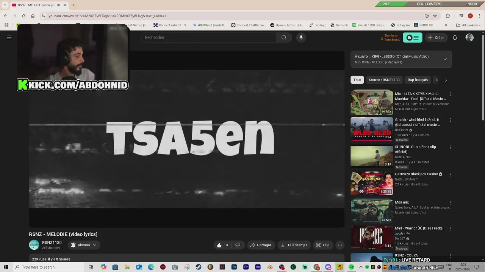485x272 pixels.
Task: Open the TubeBuddy menu button
Action: 412,37
